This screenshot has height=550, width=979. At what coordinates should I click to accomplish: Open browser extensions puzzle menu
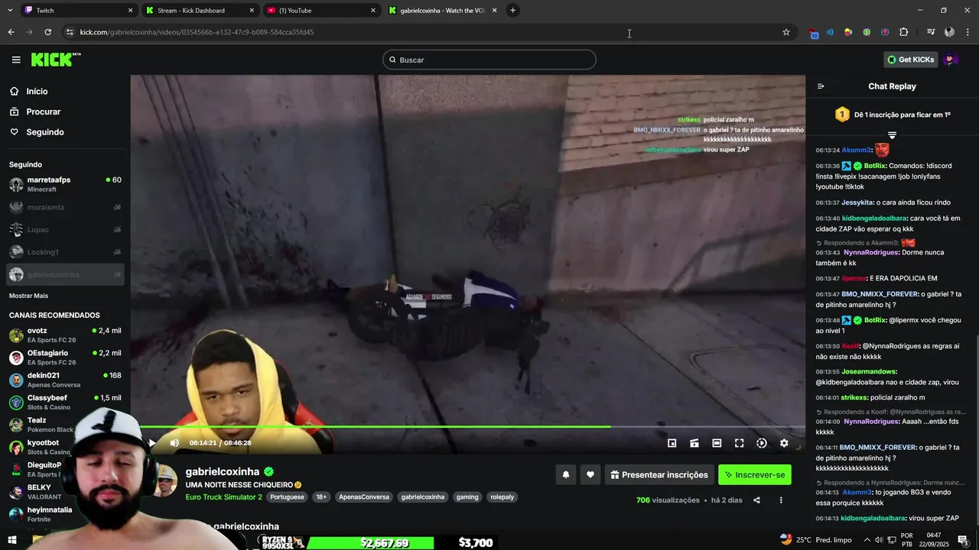click(x=903, y=32)
